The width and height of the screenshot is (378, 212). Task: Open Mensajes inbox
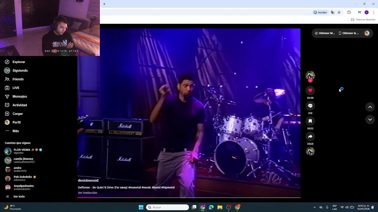pyautogui.click(x=16, y=96)
